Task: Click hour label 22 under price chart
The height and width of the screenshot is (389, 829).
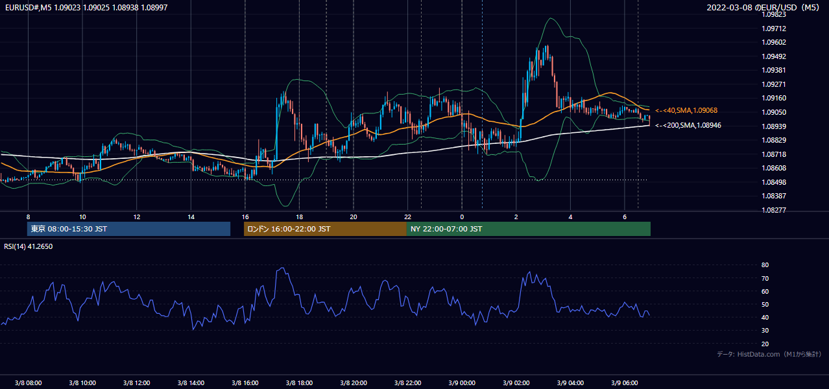Action: click(407, 217)
